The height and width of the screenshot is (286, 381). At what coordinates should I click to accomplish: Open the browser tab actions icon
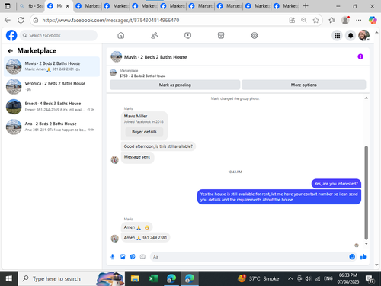click(x=8, y=6)
